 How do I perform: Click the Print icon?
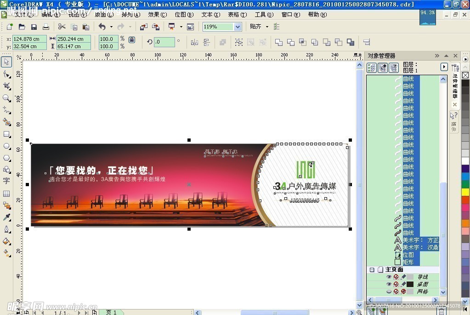[46, 27]
